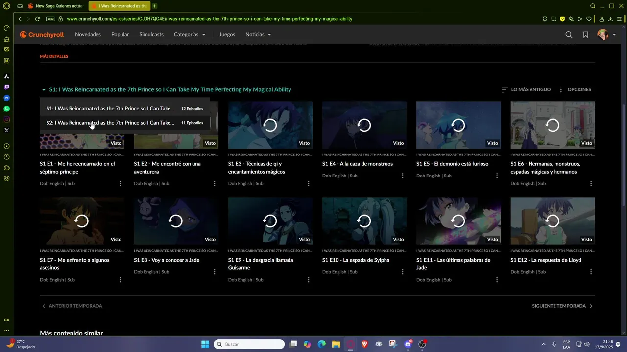Replay S1 E10 La espada de Sylpha thumbnail
This screenshot has height=352, width=627.
tap(364, 221)
